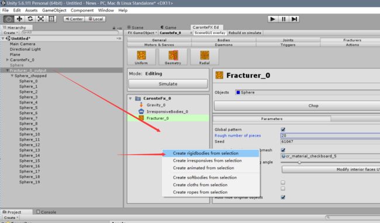Click the Step frame button

[x=294, y=19]
